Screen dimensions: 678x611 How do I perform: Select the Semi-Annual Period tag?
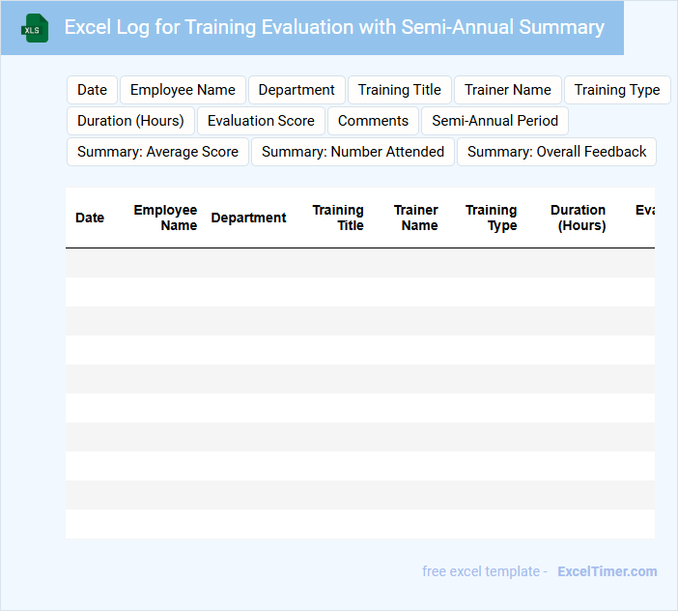click(x=494, y=121)
